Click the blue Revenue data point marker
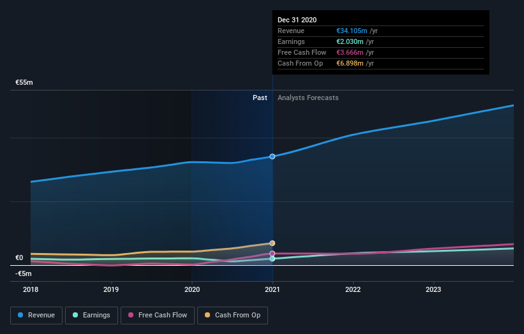 click(273, 157)
